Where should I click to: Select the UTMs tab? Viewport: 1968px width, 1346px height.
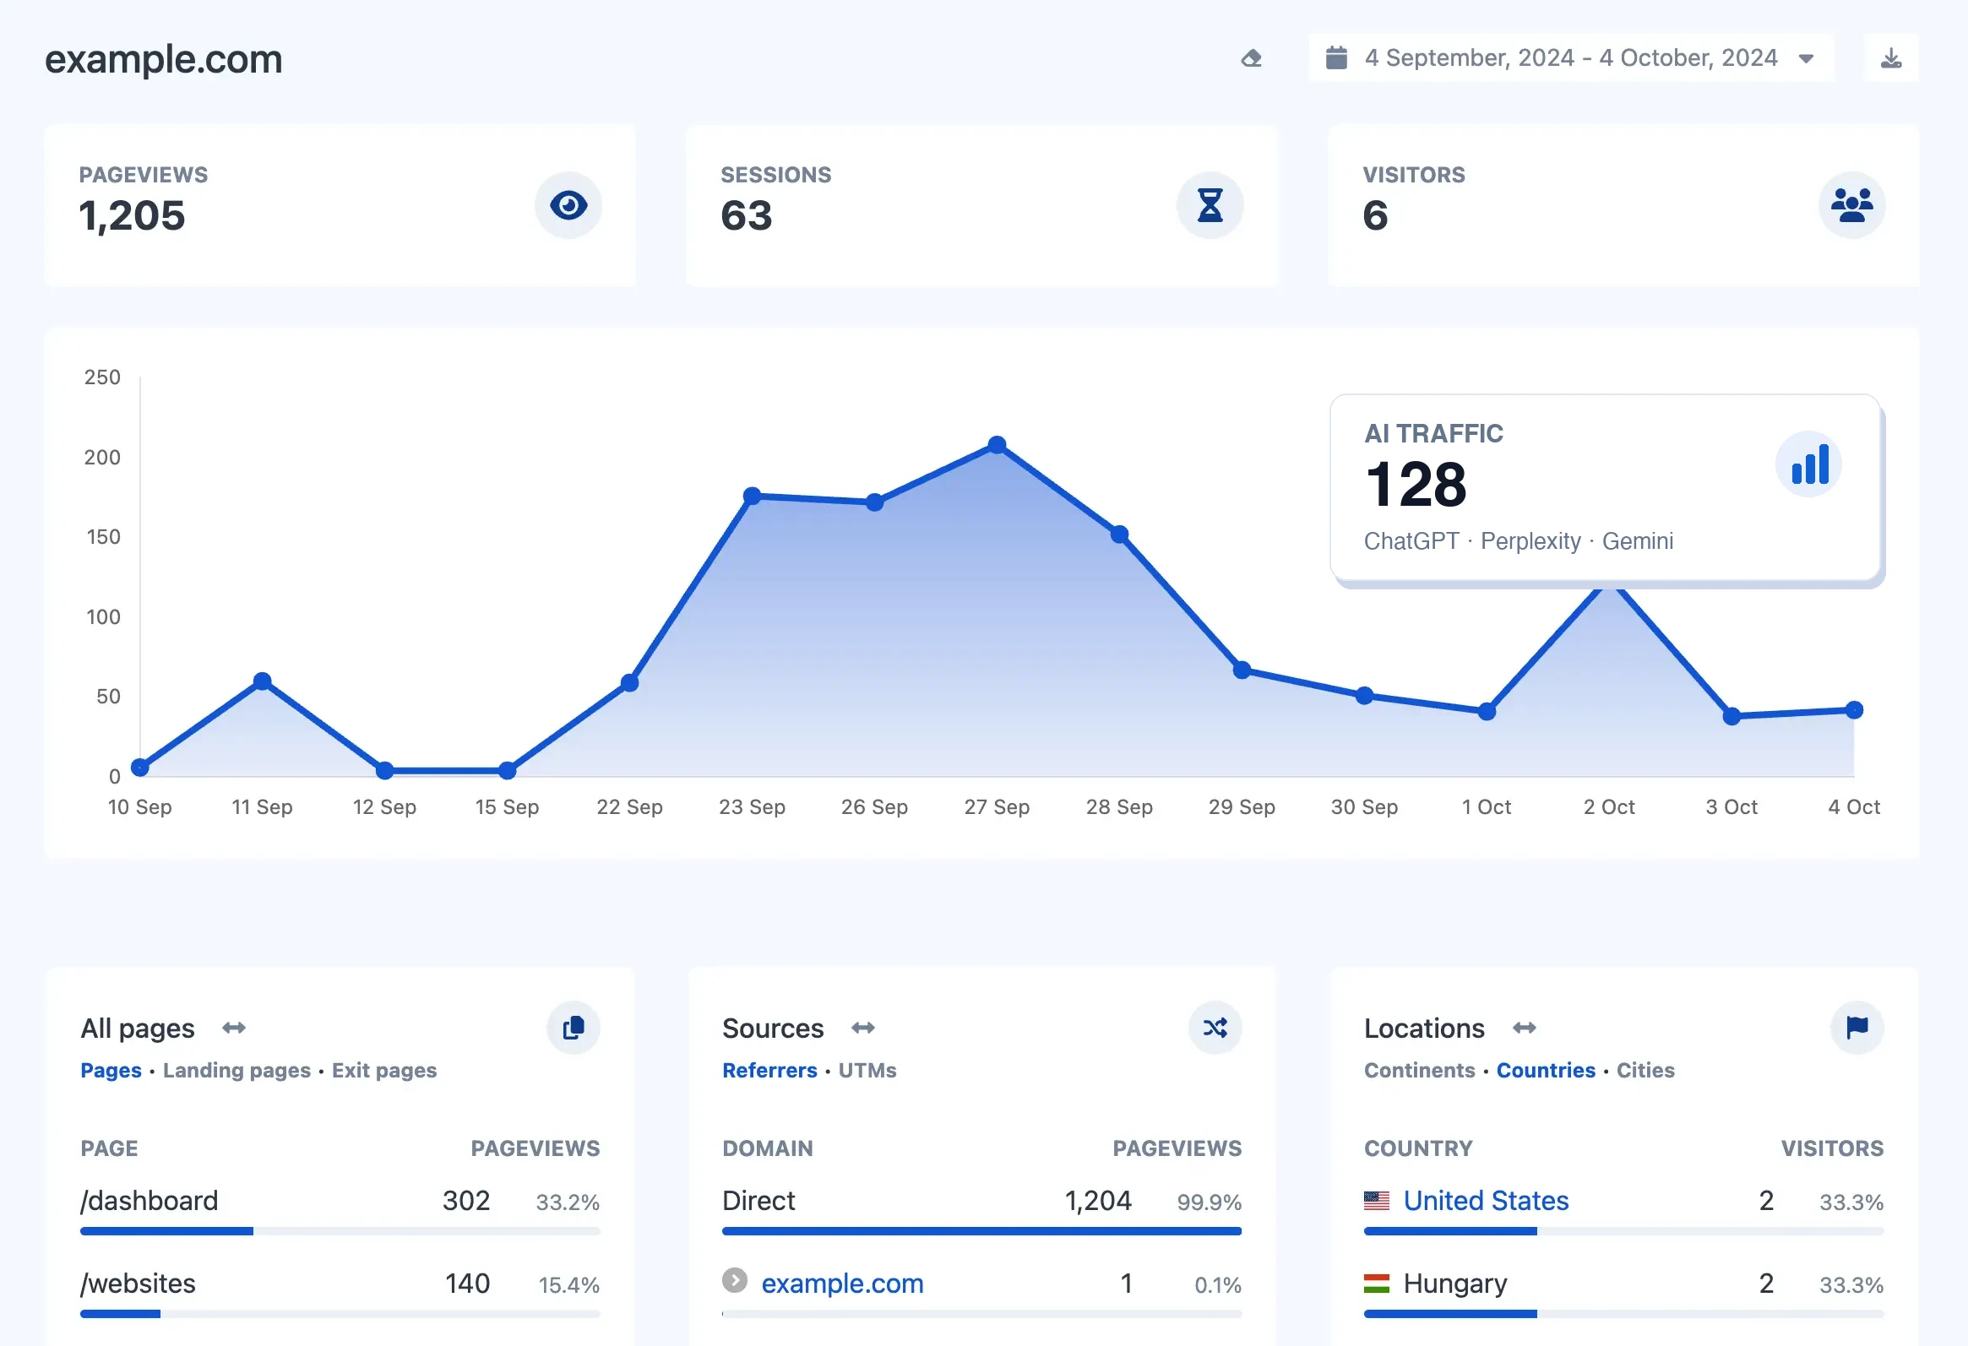click(x=867, y=1070)
